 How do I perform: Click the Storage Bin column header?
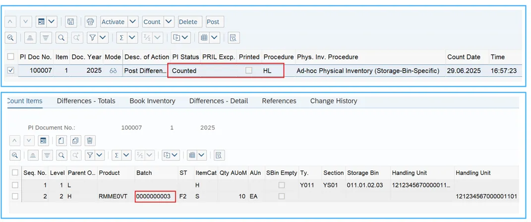click(x=363, y=173)
